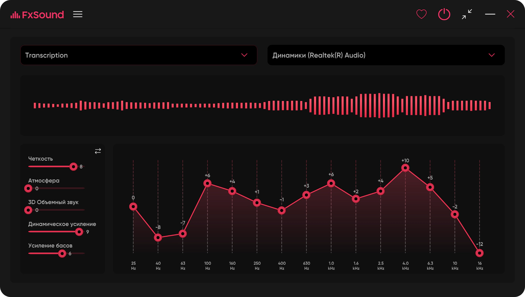This screenshot has height=297, width=525.
Task: Click the 16 kHz EQ node
Action: point(480,253)
